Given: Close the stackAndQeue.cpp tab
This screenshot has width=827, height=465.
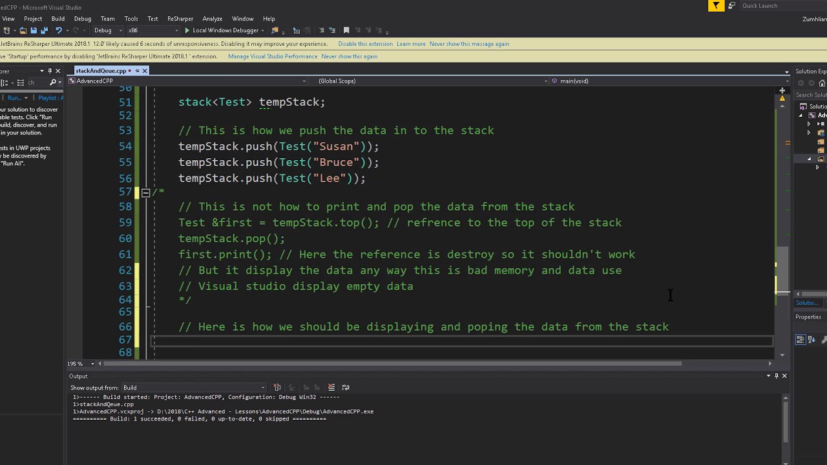Looking at the screenshot, I should tap(145, 70).
